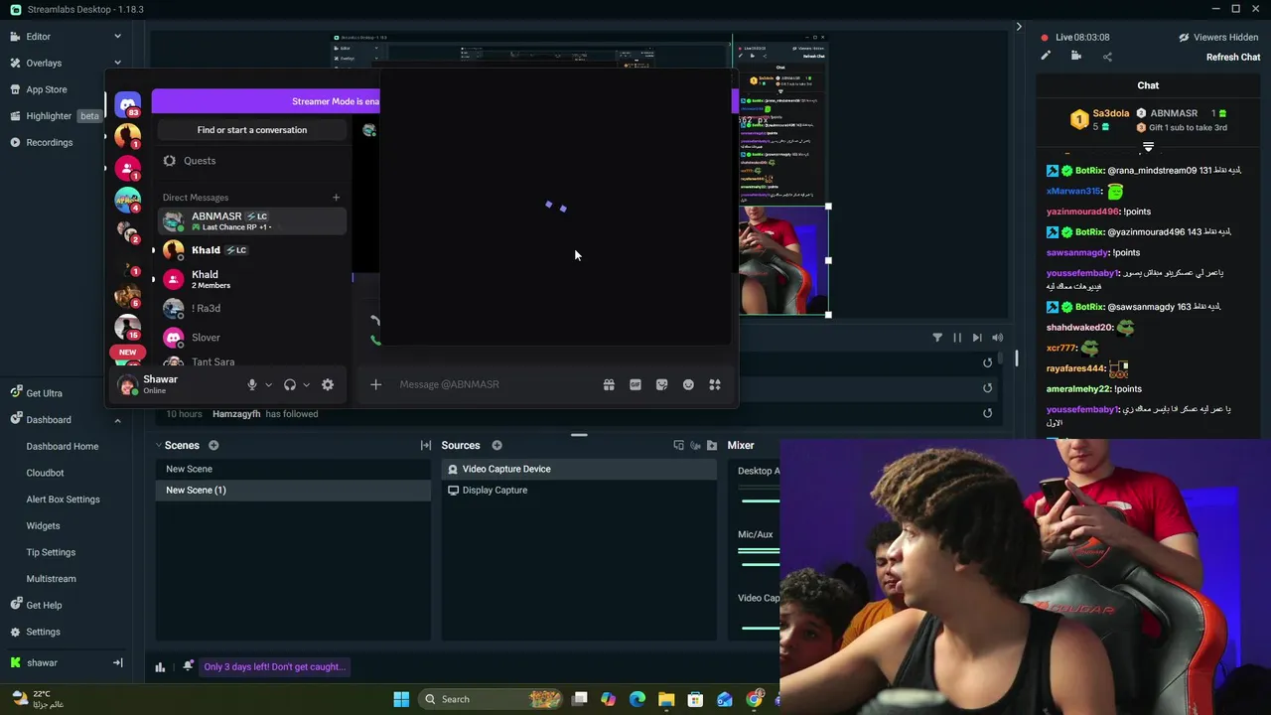This screenshot has height=715, width=1271.
Task: Open Cloudbot from the dashboard menu
Action: click(x=45, y=473)
